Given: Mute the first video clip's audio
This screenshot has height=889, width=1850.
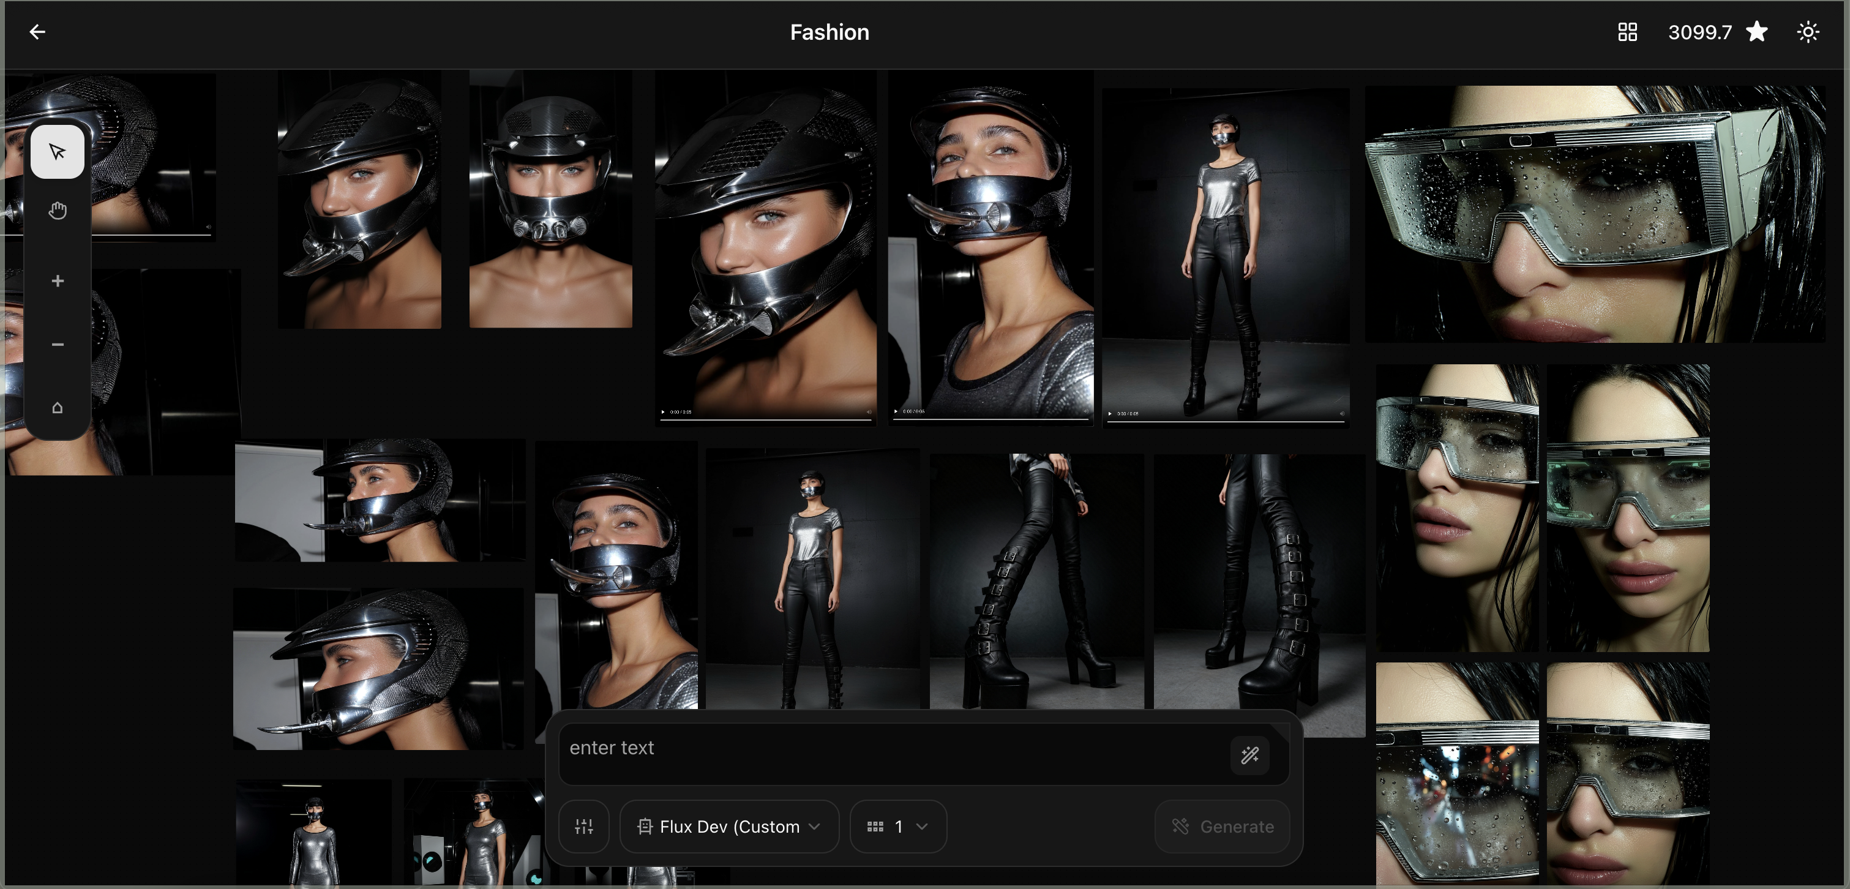Looking at the screenshot, I should tap(869, 411).
